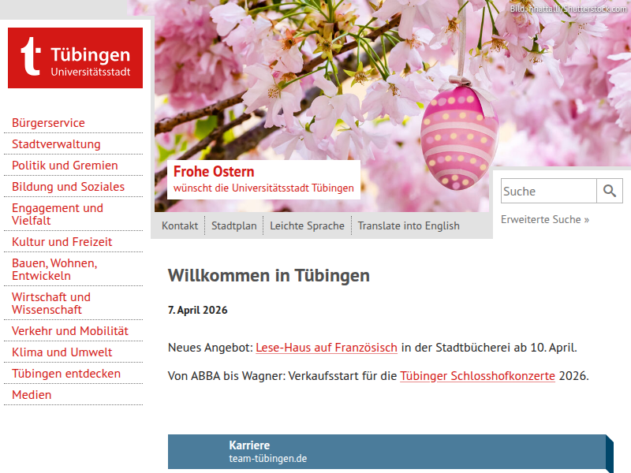Image resolution: width=631 pixels, height=473 pixels.
Task: Click the magnifying glass search button
Action: pyautogui.click(x=610, y=191)
